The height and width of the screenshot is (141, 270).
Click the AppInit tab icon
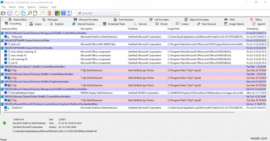click(x=254, y=24)
